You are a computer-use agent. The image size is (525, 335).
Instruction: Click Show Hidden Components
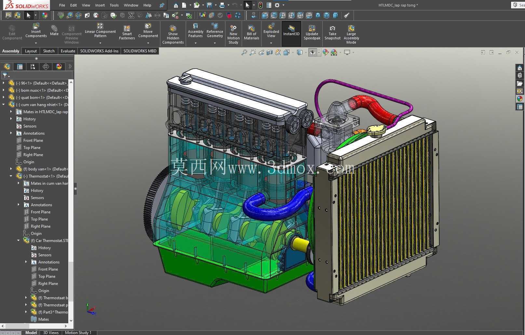pyautogui.click(x=173, y=34)
